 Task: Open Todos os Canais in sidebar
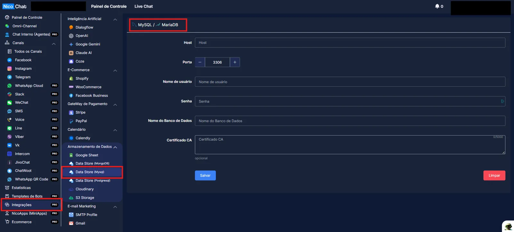tap(28, 52)
